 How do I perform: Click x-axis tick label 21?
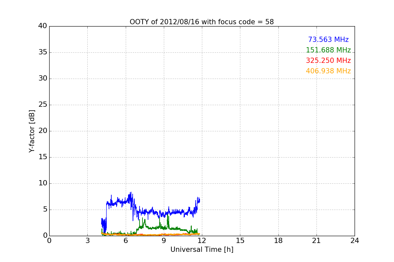pyautogui.click(x=317, y=241)
